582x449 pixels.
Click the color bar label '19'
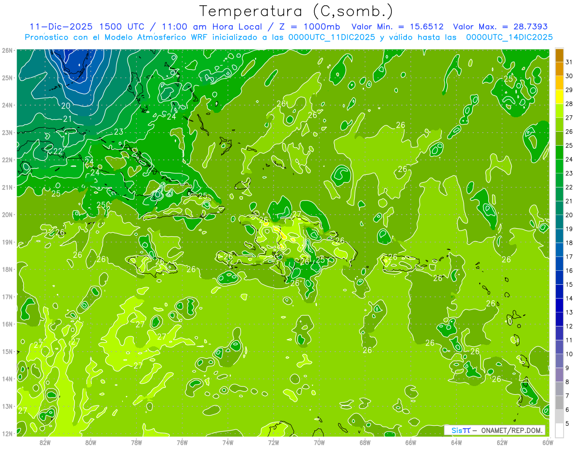click(569, 229)
